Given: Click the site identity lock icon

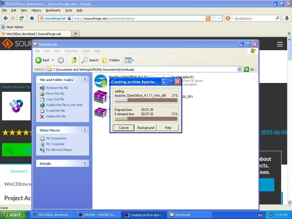Looking at the screenshot, I should click(x=69, y=18).
